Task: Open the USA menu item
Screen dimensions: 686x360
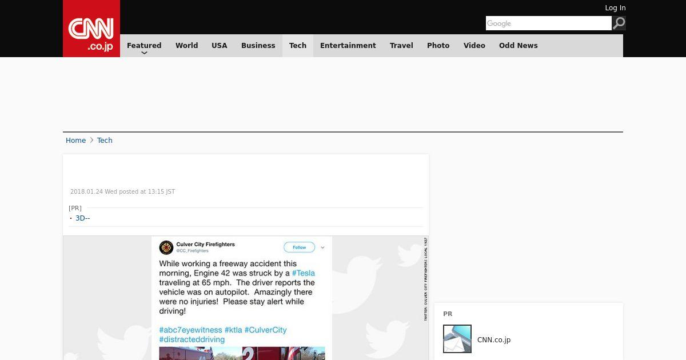Action: [220, 45]
